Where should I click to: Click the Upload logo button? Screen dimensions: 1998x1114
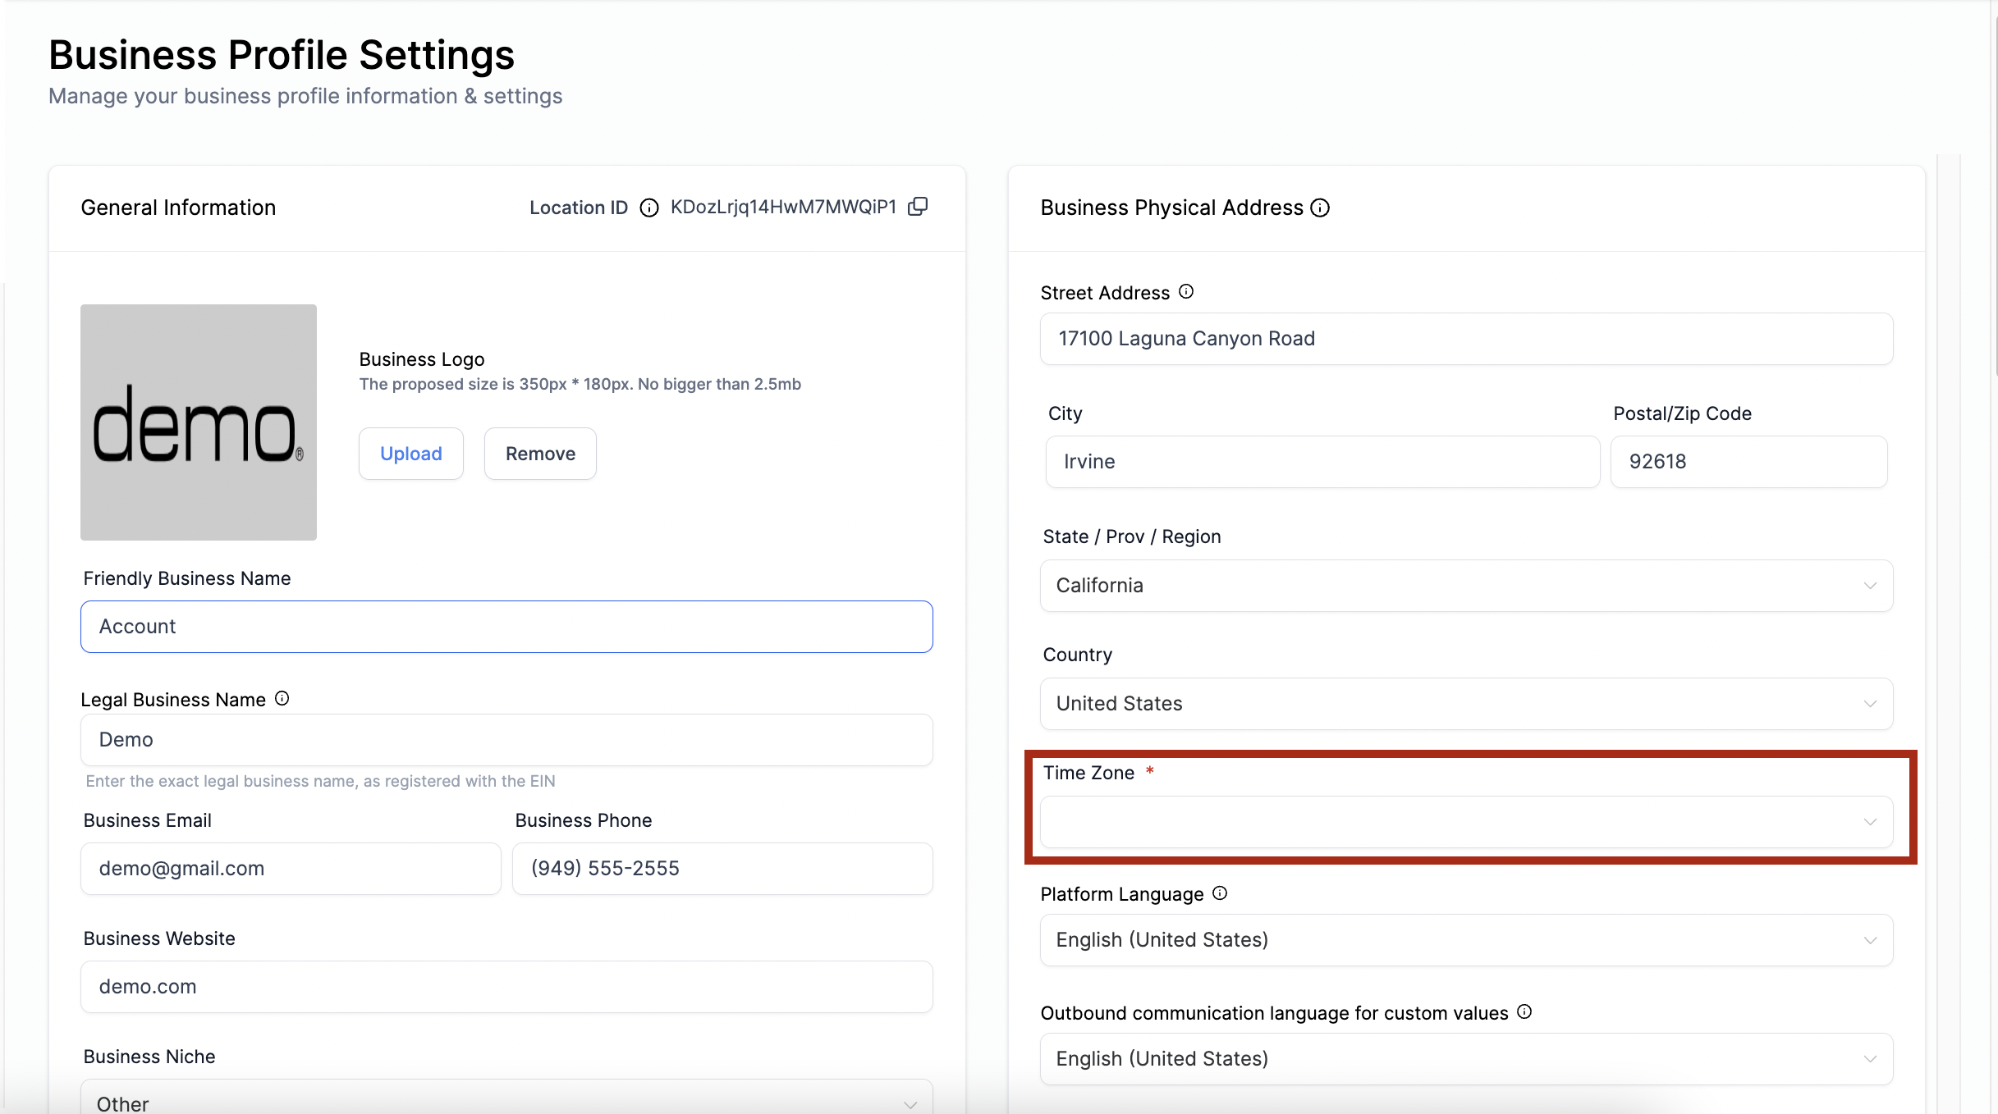click(411, 454)
